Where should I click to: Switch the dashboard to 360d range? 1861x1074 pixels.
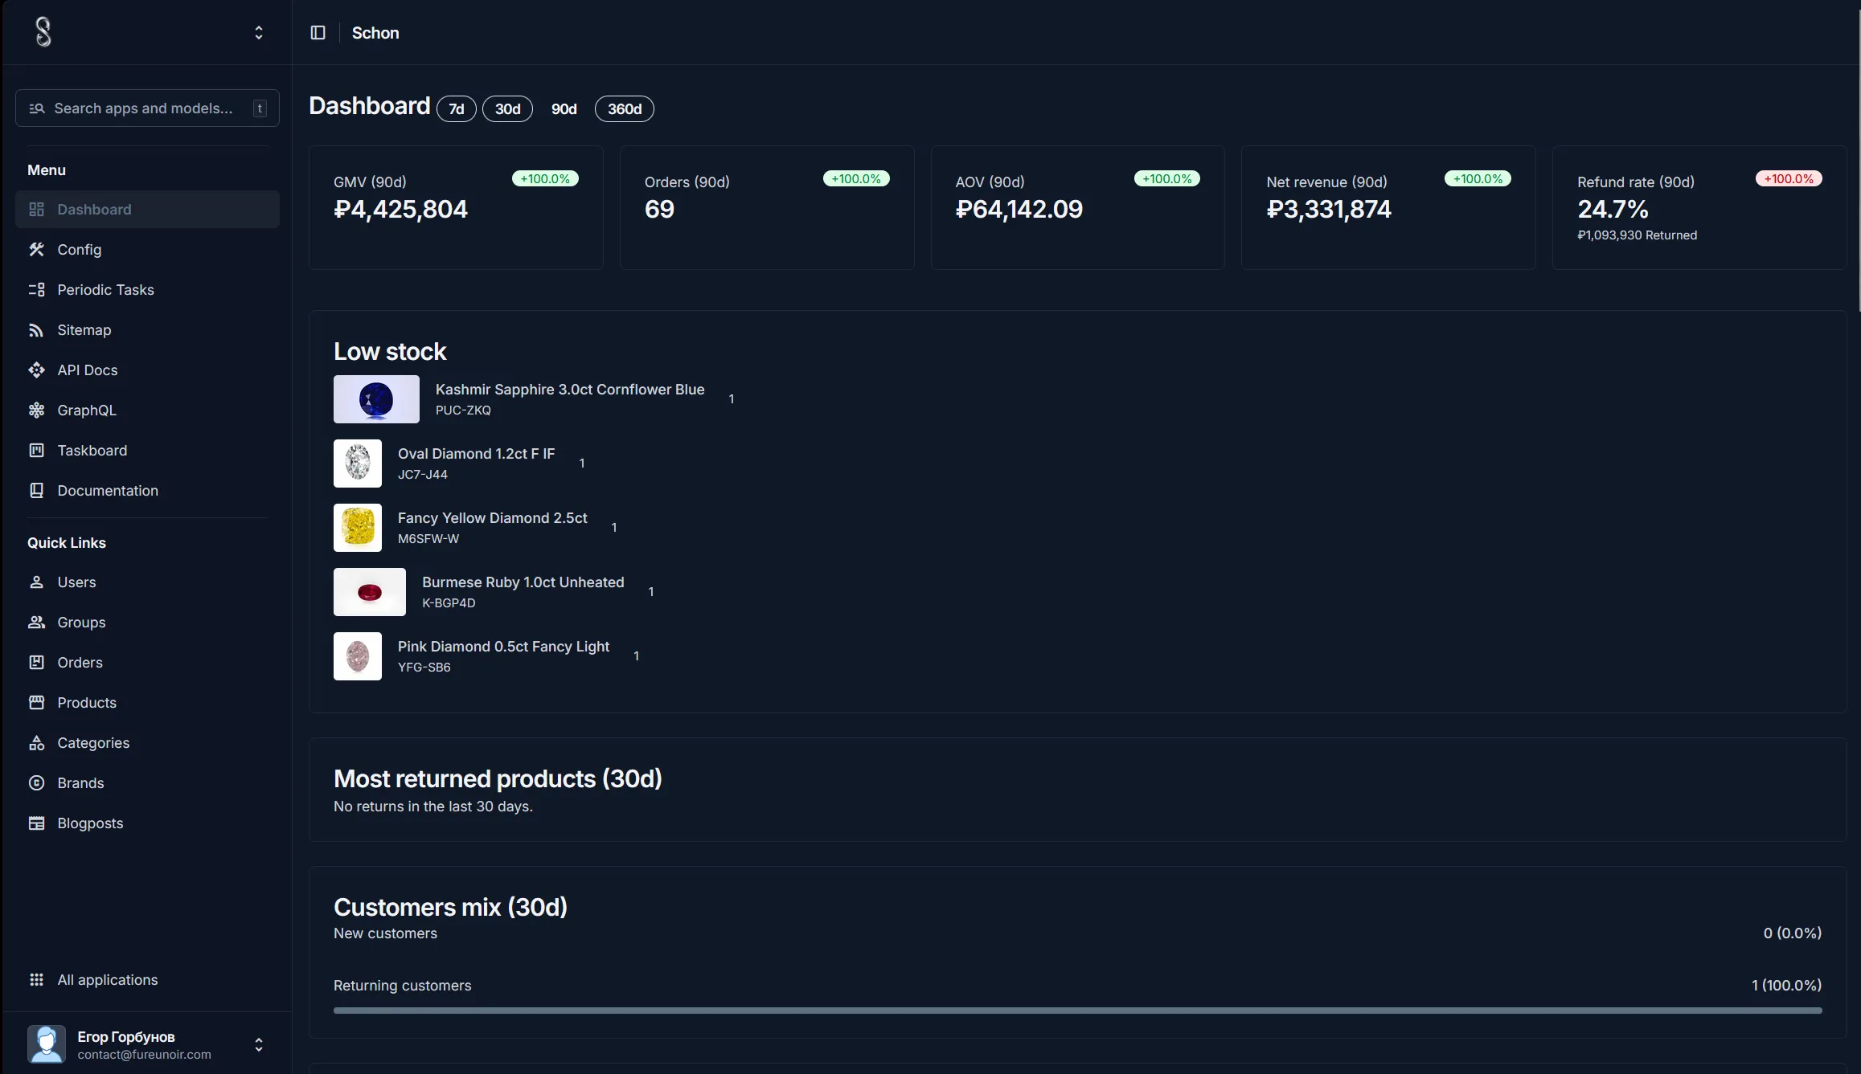(x=624, y=109)
